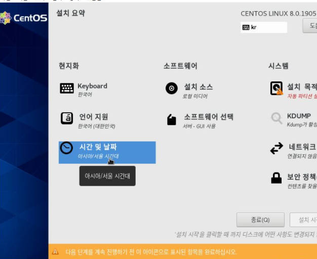Open 언어 지원 language support icon
The image size is (317, 259).
(67, 118)
